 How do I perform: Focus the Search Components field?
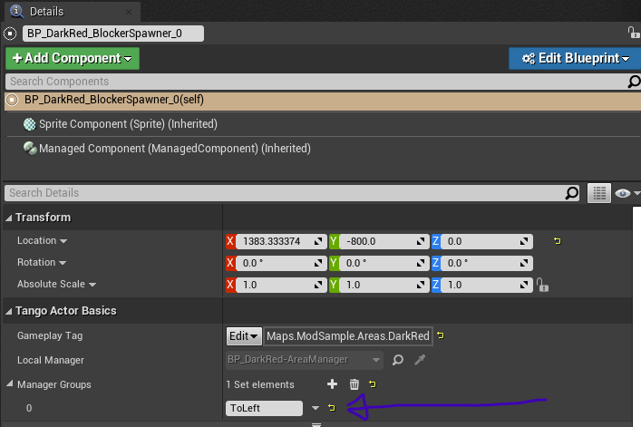pyautogui.click(x=315, y=82)
